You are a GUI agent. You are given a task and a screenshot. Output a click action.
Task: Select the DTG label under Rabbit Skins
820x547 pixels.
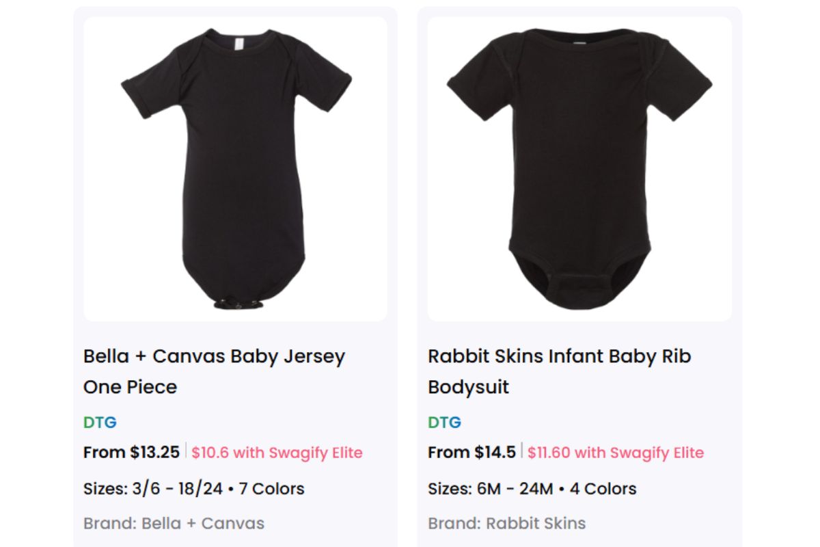click(444, 423)
